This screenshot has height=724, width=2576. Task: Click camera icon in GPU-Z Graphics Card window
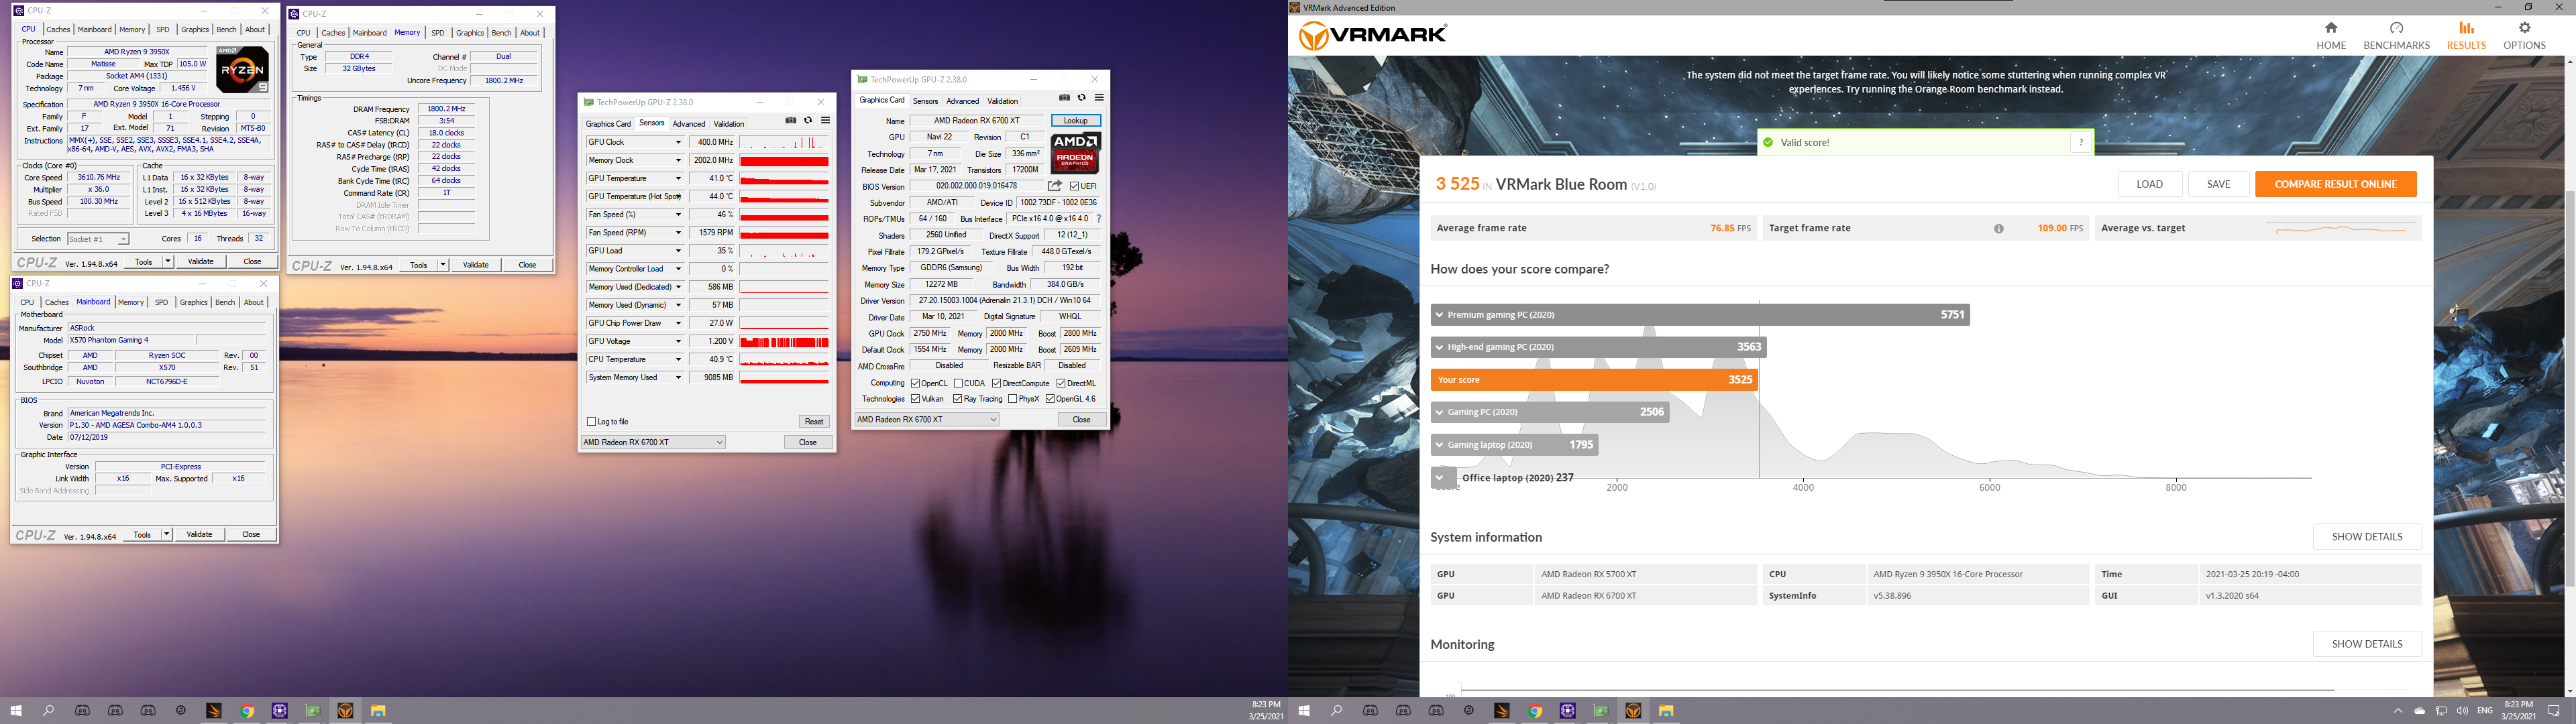point(1064,98)
